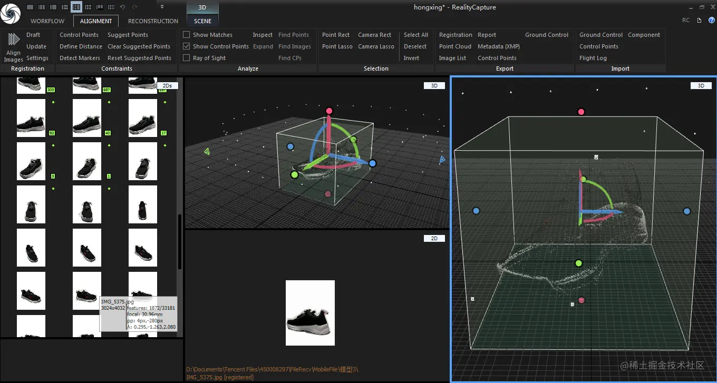Viewport: 717px width, 383px height.
Task: Open registration Settings
Action: [x=37, y=58]
